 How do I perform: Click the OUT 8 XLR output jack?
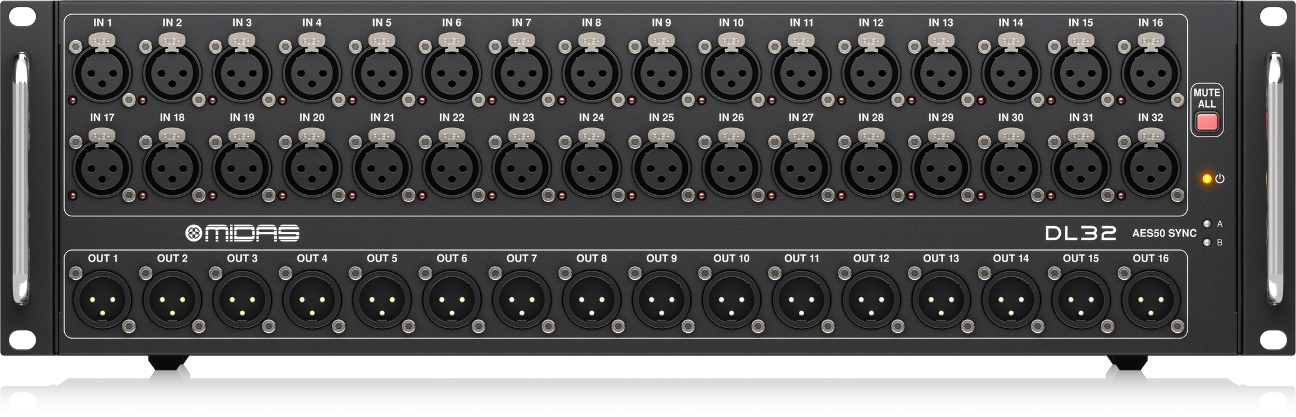(591, 300)
